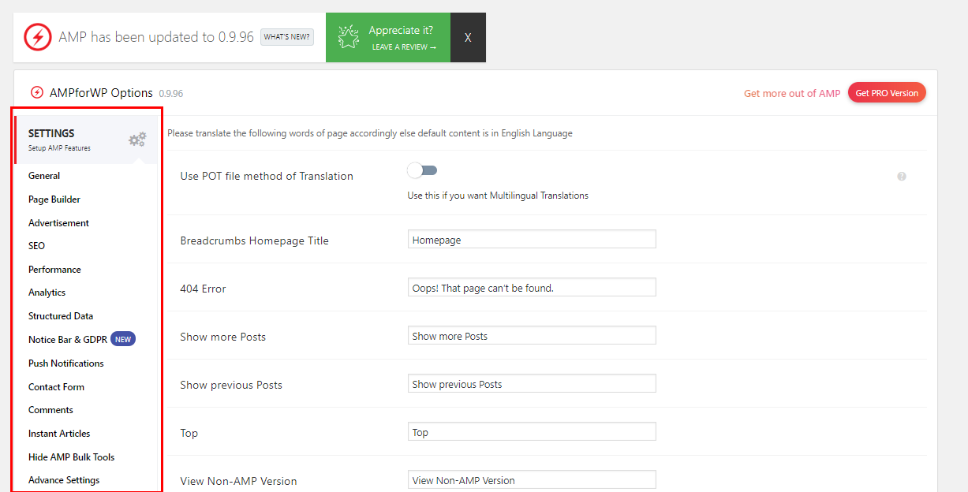968x492 pixels.
Task: Click Leave a Review link
Action: [404, 47]
